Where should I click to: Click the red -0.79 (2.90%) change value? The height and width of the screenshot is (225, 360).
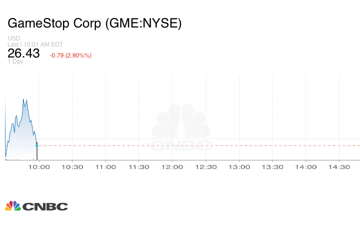[70, 55]
